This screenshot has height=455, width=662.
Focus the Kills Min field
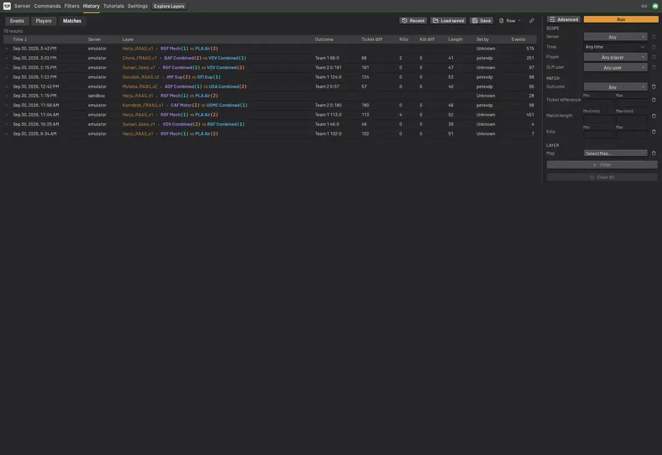point(599,135)
